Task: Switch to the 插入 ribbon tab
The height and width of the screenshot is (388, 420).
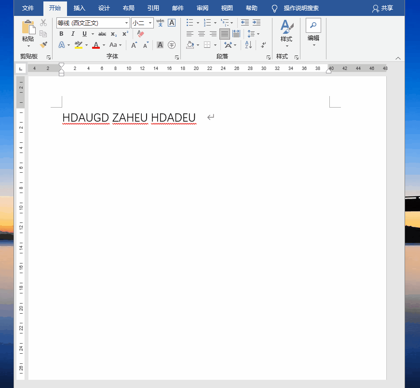Action: point(80,8)
